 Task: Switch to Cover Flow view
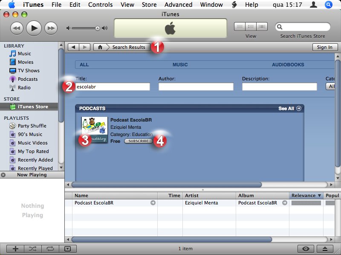262,27
